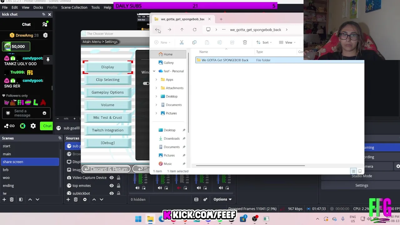
Task: Open the OBS File menu
Action: (x=5, y=7)
